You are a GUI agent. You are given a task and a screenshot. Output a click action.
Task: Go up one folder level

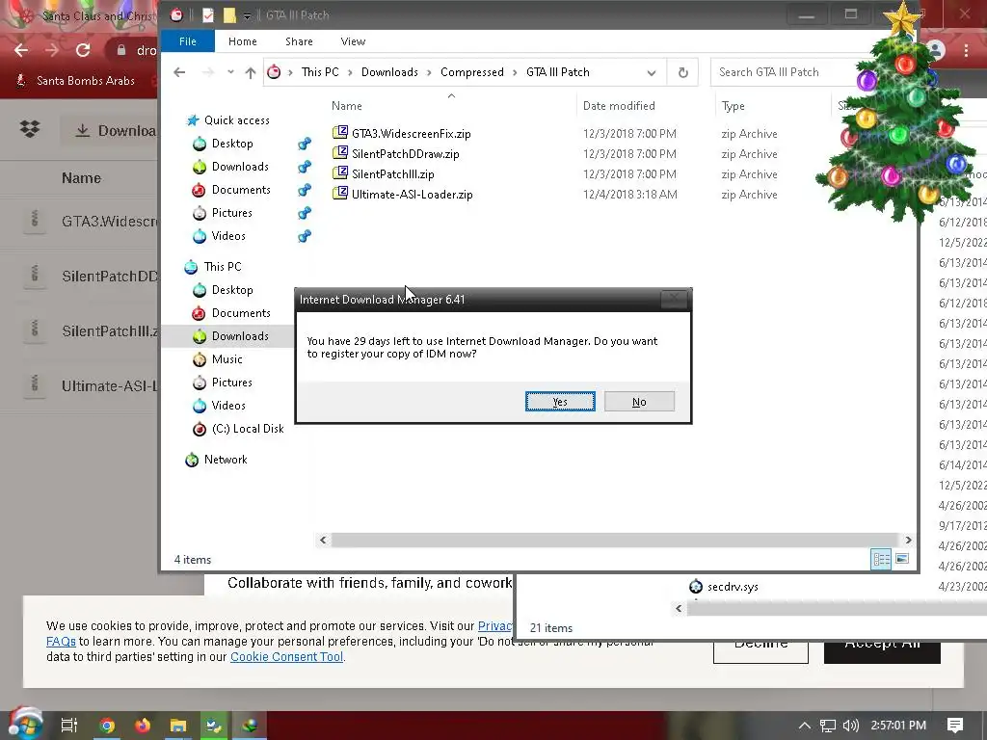pyautogui.click(x=251, y=72)
